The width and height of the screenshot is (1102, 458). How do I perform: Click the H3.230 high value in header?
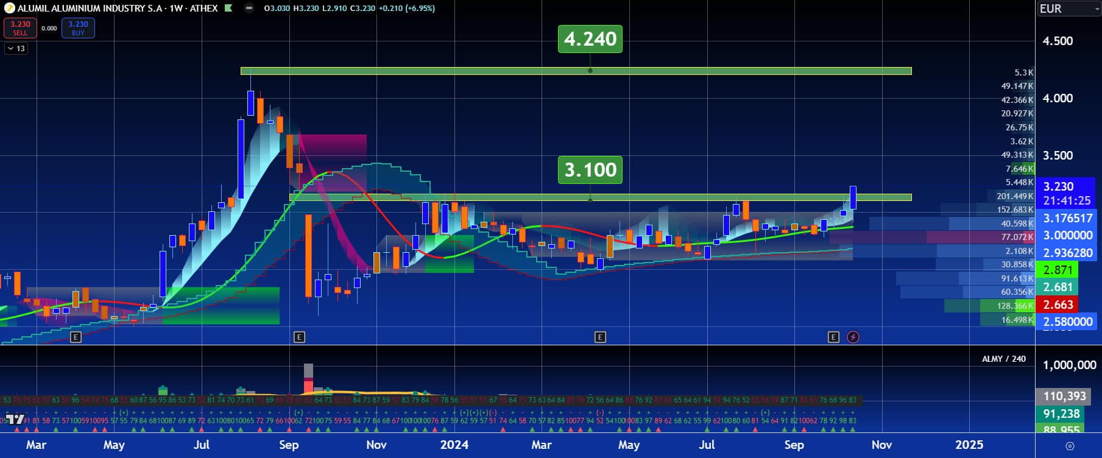pos(306,9)
